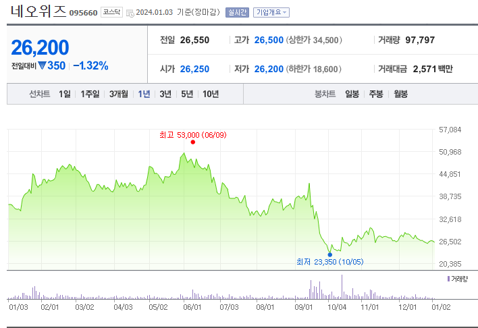Image resolution: width=478 pixels, height=328 pixels.
Task: Select the 1일 line chart tab
Action: coord(65,94)
